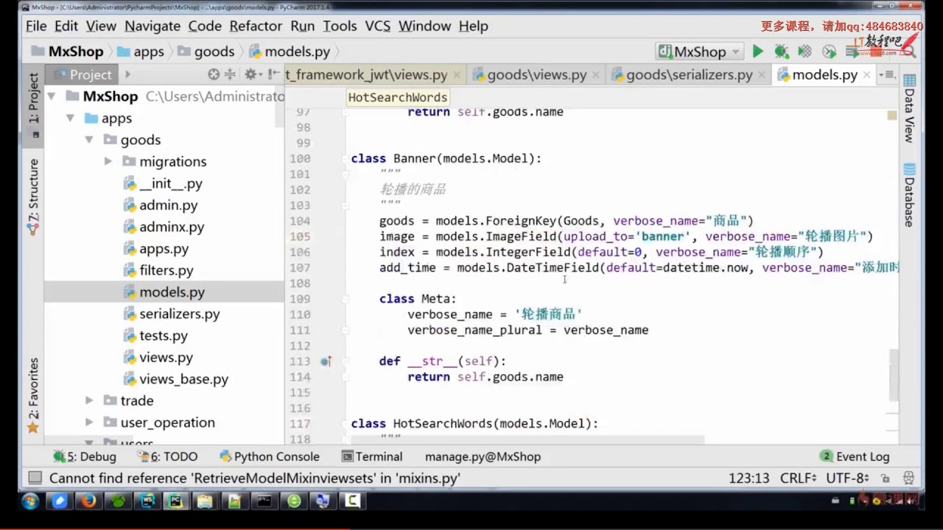Collapse the MxShop project root
Screen dimensions: 943x530
click(51, 96)
